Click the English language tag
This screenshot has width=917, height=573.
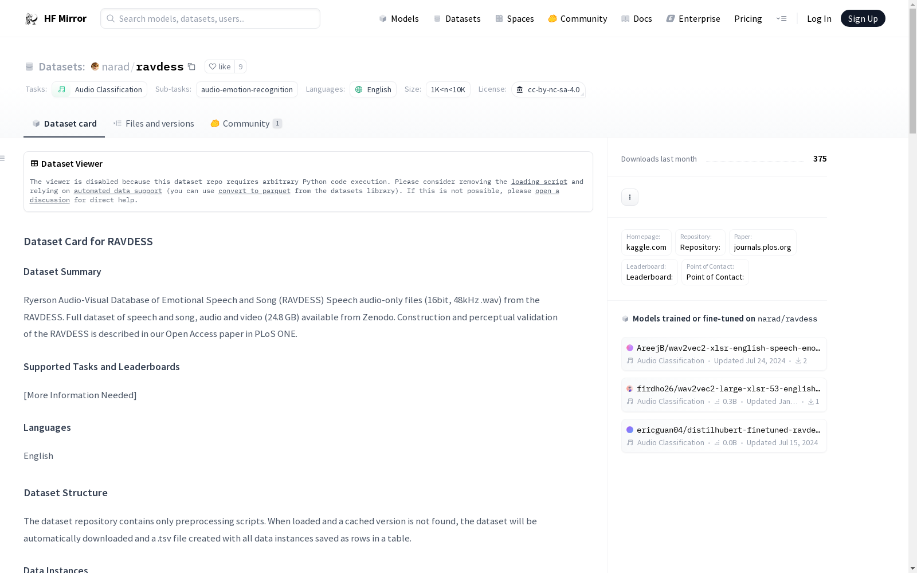point(373,89)
